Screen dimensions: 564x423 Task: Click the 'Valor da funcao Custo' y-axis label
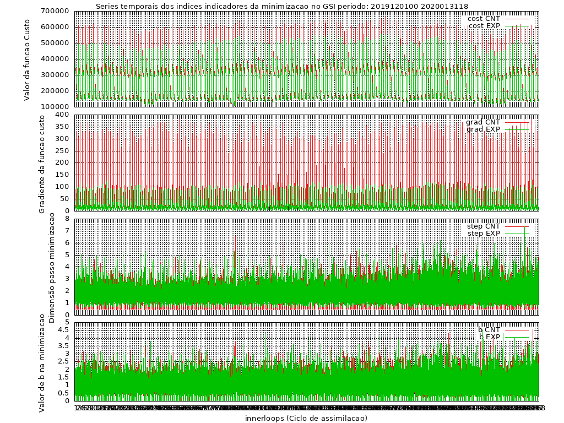pos(27,59)
